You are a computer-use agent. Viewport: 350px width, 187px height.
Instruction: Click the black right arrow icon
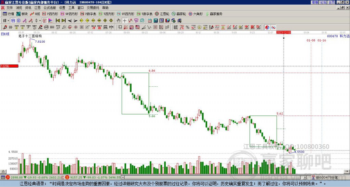(76, 21)
